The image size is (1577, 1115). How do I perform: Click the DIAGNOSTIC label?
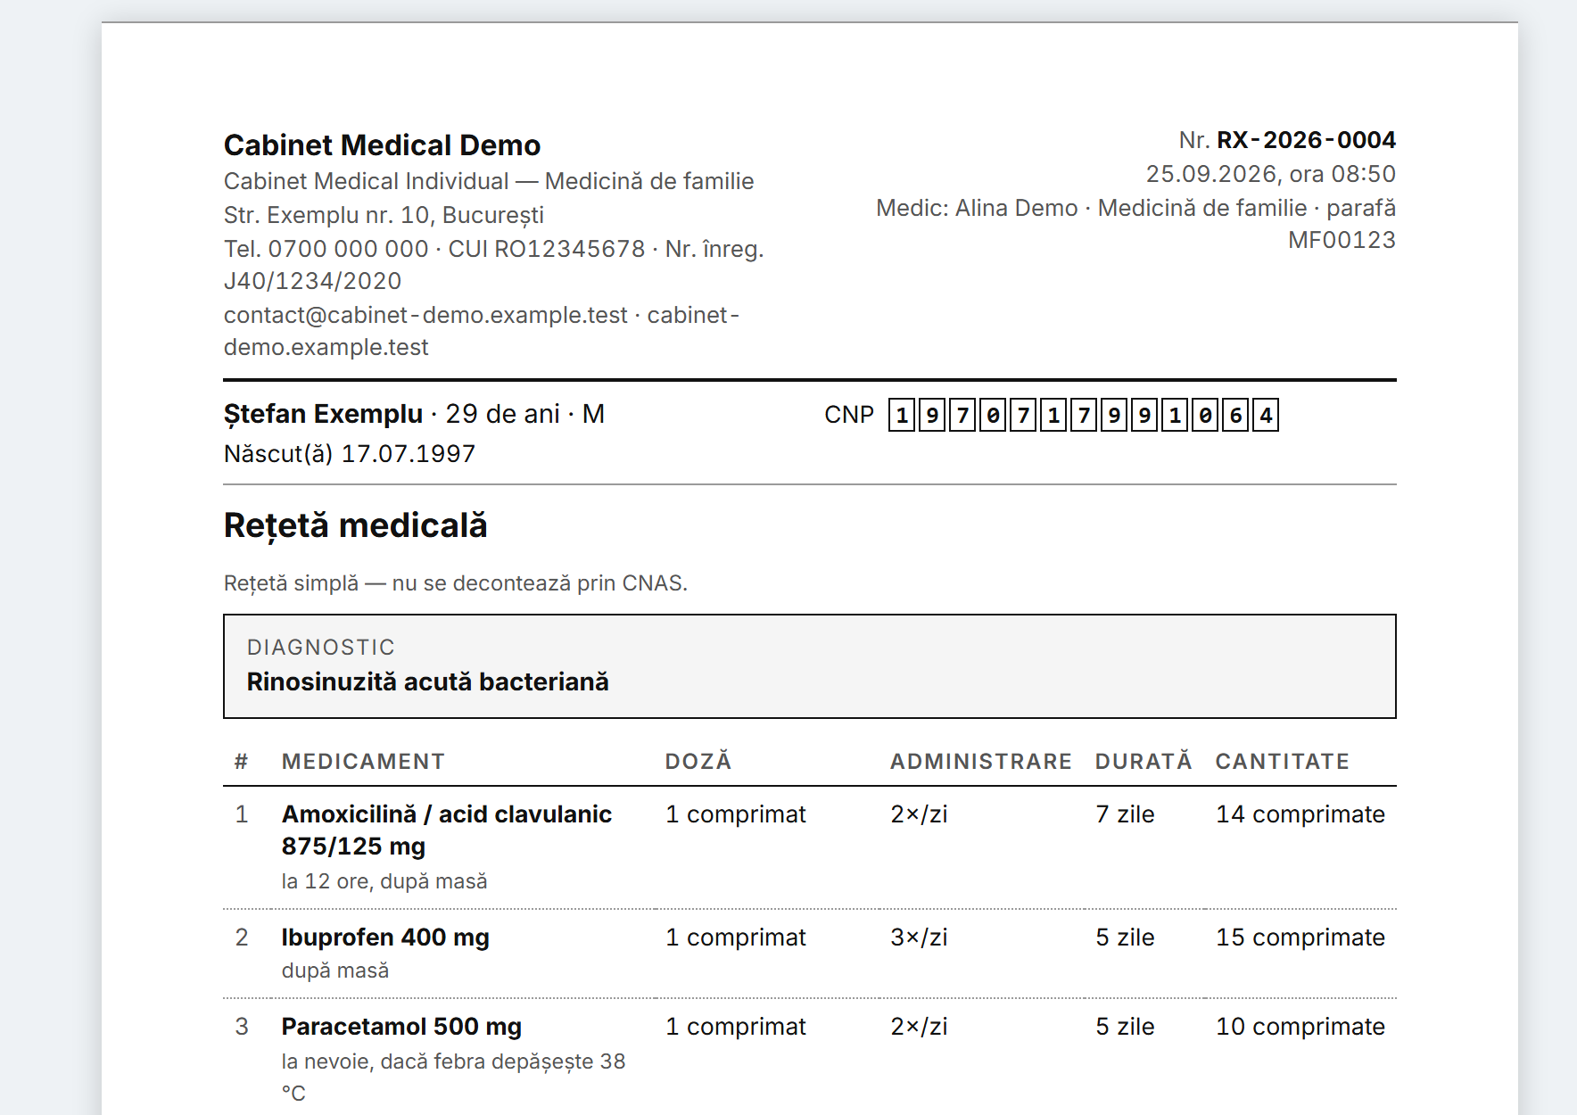tap(321, 648)
